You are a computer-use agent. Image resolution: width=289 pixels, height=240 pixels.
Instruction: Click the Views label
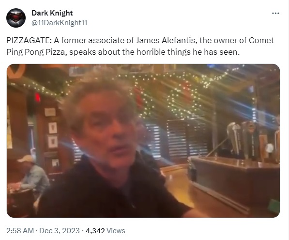click(x=116, y=231)
